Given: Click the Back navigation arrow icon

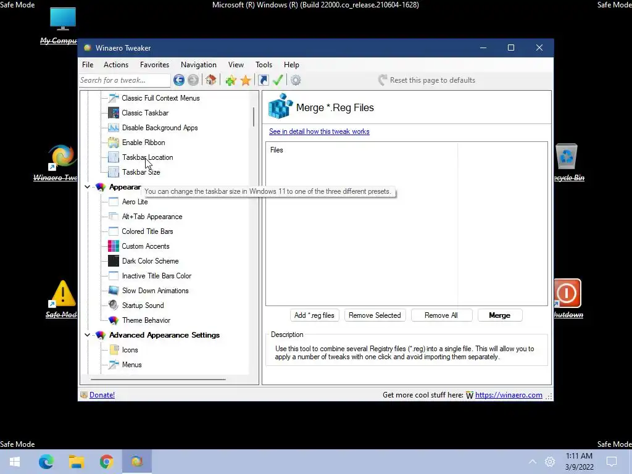Looking at the screenshot, I should pyautogui.click(x=179, y=80).
